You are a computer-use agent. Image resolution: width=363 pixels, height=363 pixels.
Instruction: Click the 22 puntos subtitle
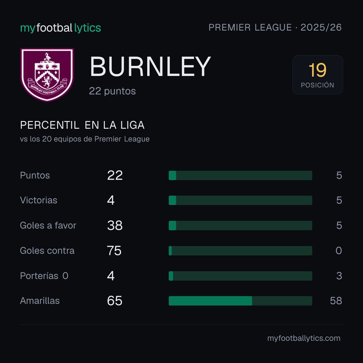[112, 91]
